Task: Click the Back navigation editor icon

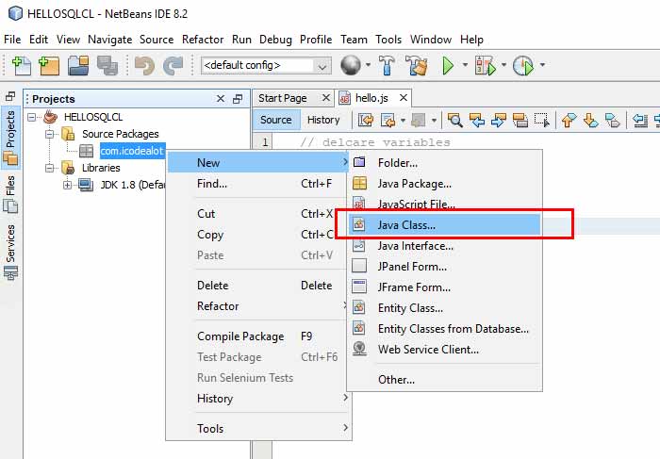Action: pyautogui.click(x=388, y=121)
